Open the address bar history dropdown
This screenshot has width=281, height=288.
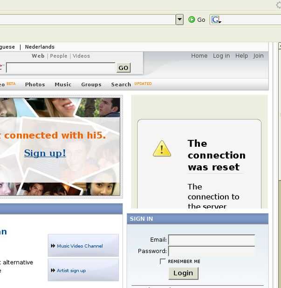click(x=179, y=20)
